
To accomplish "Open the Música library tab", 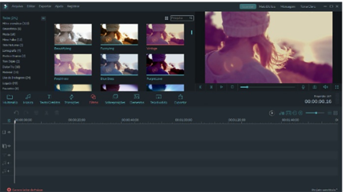I will 28,99.
